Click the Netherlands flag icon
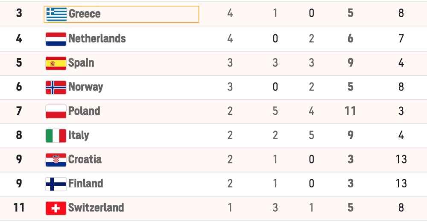This screenshot has height=222, width=427. [x=56, y=39]
